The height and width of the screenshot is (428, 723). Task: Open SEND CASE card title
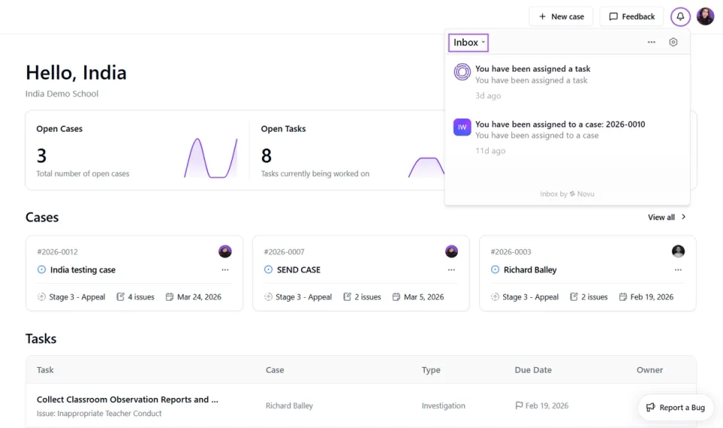point(298,270)
